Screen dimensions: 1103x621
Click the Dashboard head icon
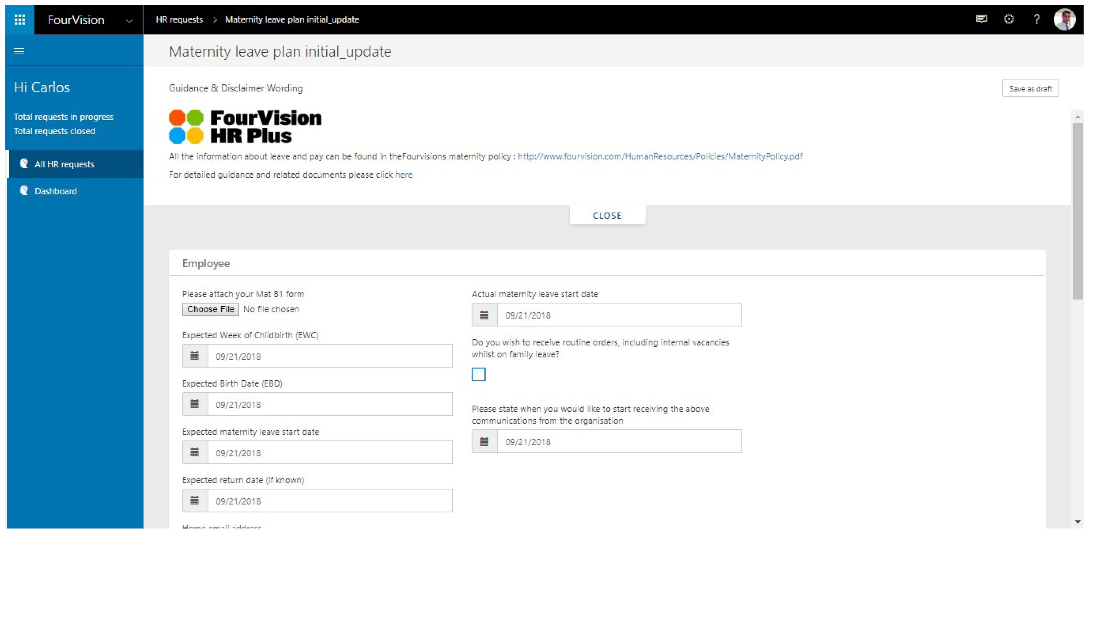coord(24,191)
